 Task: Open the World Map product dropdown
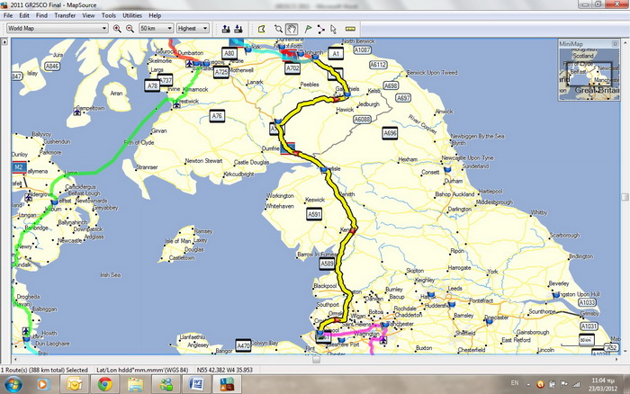(x=58, y=29)
